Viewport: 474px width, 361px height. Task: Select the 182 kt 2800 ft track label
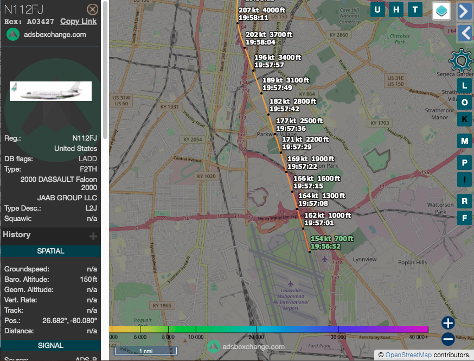coord(293,105)
